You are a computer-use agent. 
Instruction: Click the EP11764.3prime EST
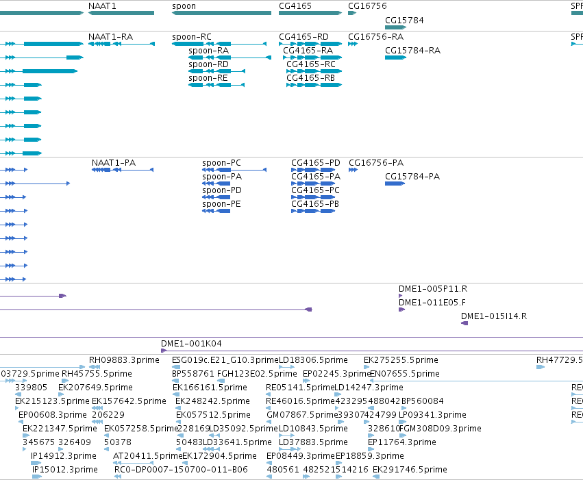point(371,450)
